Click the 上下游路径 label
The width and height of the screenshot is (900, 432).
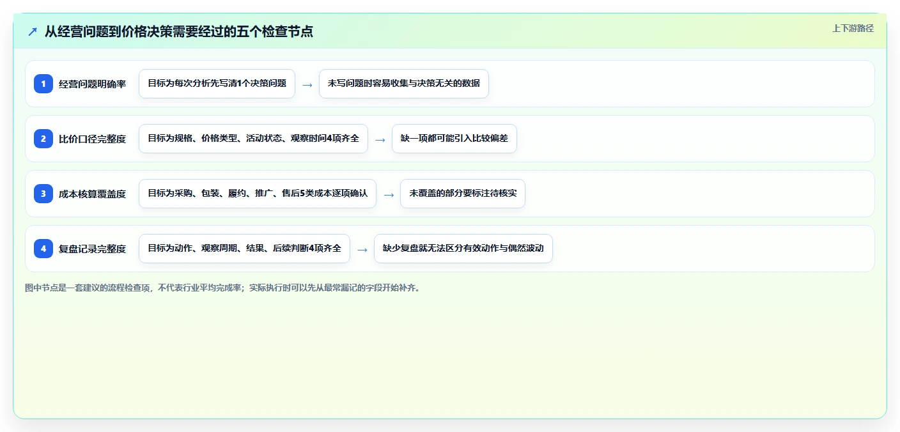tap(853, 28)
